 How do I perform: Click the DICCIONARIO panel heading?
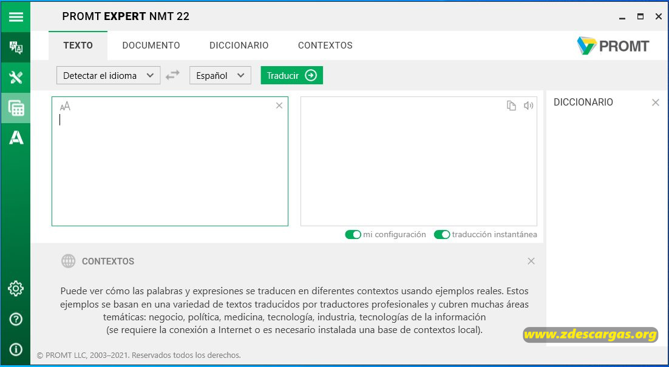tap(583, 103)
